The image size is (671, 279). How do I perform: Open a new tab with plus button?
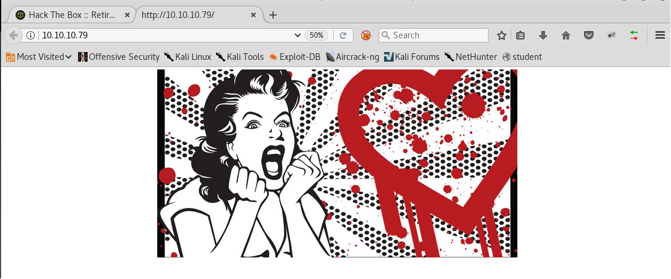(x=273, y=15)
